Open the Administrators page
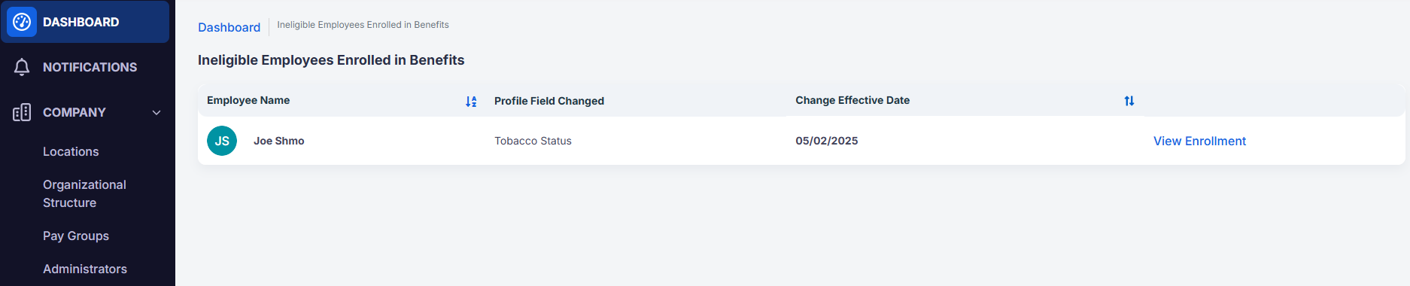1410x286 pixels. tap(85, 269)
